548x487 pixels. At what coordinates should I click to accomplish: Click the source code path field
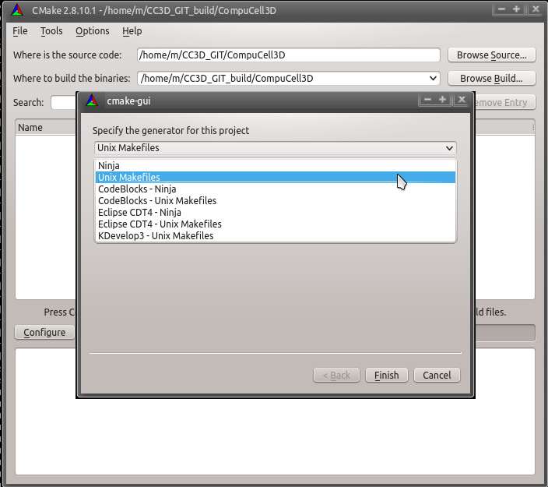point(288,55)
